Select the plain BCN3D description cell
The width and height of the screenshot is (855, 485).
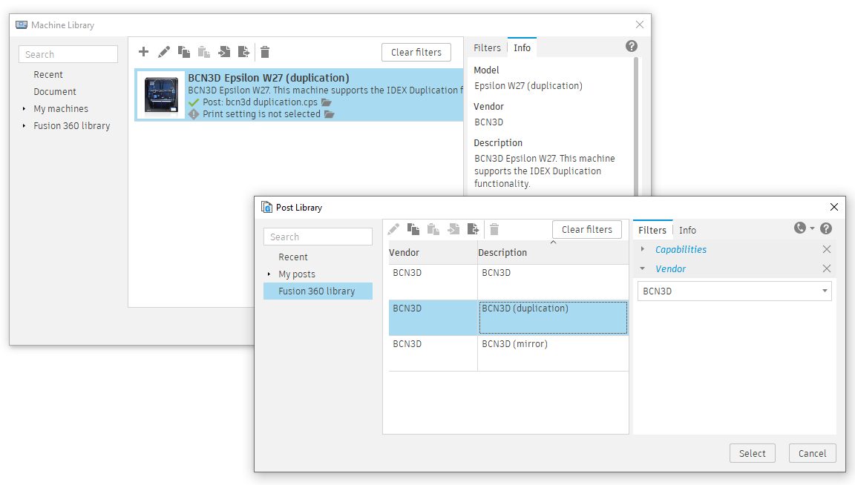coord(553,283)
